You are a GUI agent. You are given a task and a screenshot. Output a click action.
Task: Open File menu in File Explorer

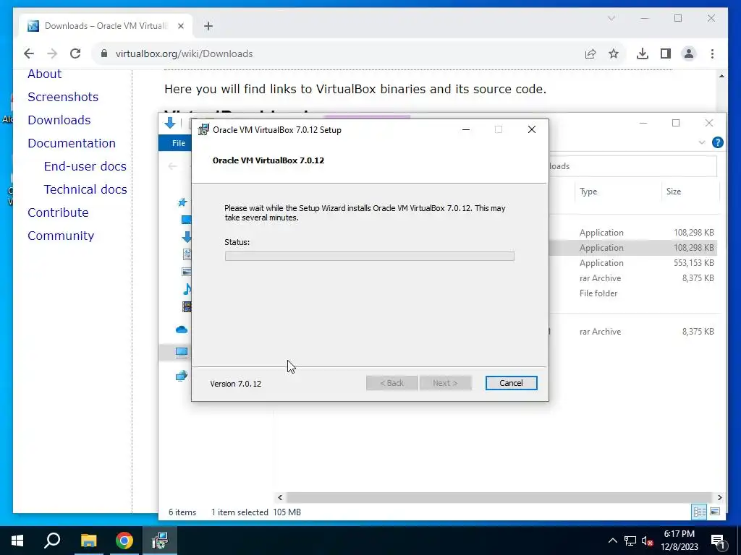click(178, 143)
